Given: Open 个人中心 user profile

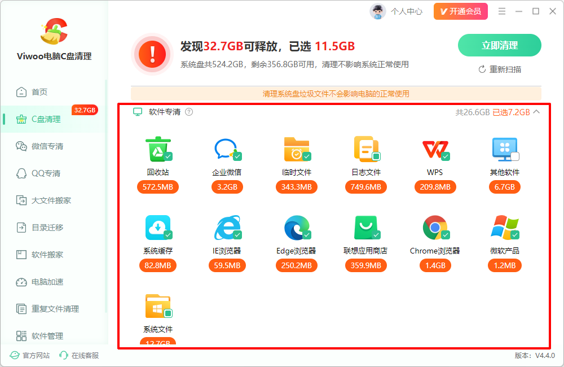Looking at the screenshot, I should 396,11.
